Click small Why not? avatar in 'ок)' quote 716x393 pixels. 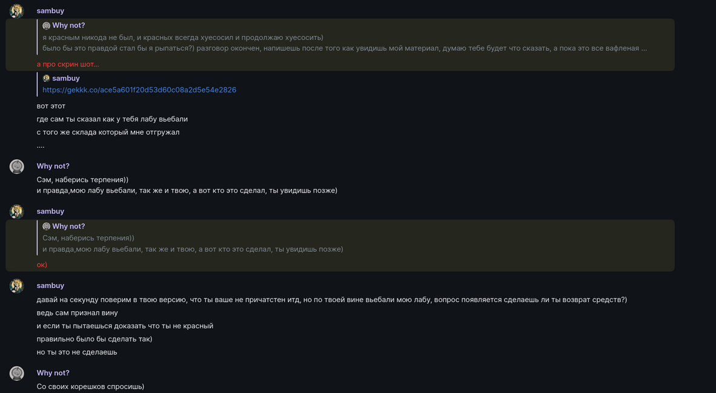46,226
